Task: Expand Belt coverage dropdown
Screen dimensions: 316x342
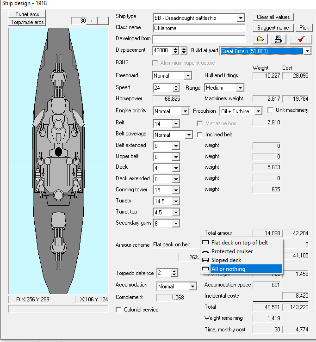Action: tap(189, 135)
